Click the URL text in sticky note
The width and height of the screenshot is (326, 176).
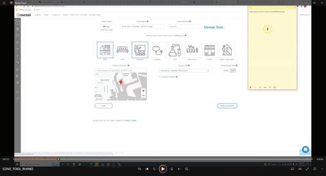pyautogui.click(x=267, y=12)
